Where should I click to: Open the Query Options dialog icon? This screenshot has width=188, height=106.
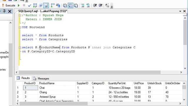(x=41, y=5)
